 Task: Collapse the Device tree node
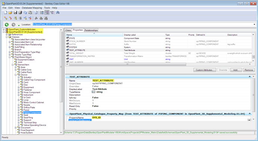point(16,75)
